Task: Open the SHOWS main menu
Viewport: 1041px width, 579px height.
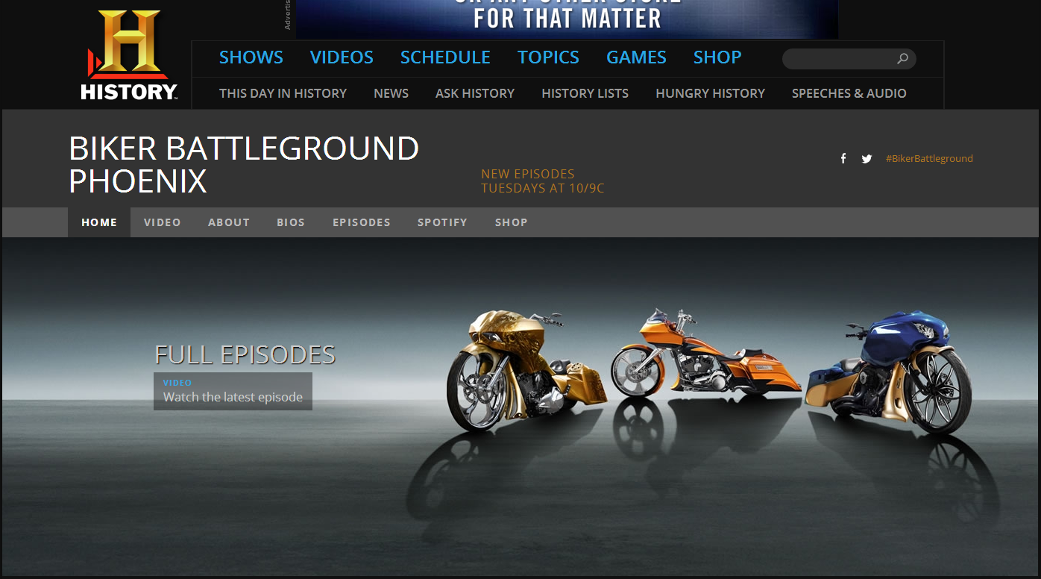Action: 251,57
